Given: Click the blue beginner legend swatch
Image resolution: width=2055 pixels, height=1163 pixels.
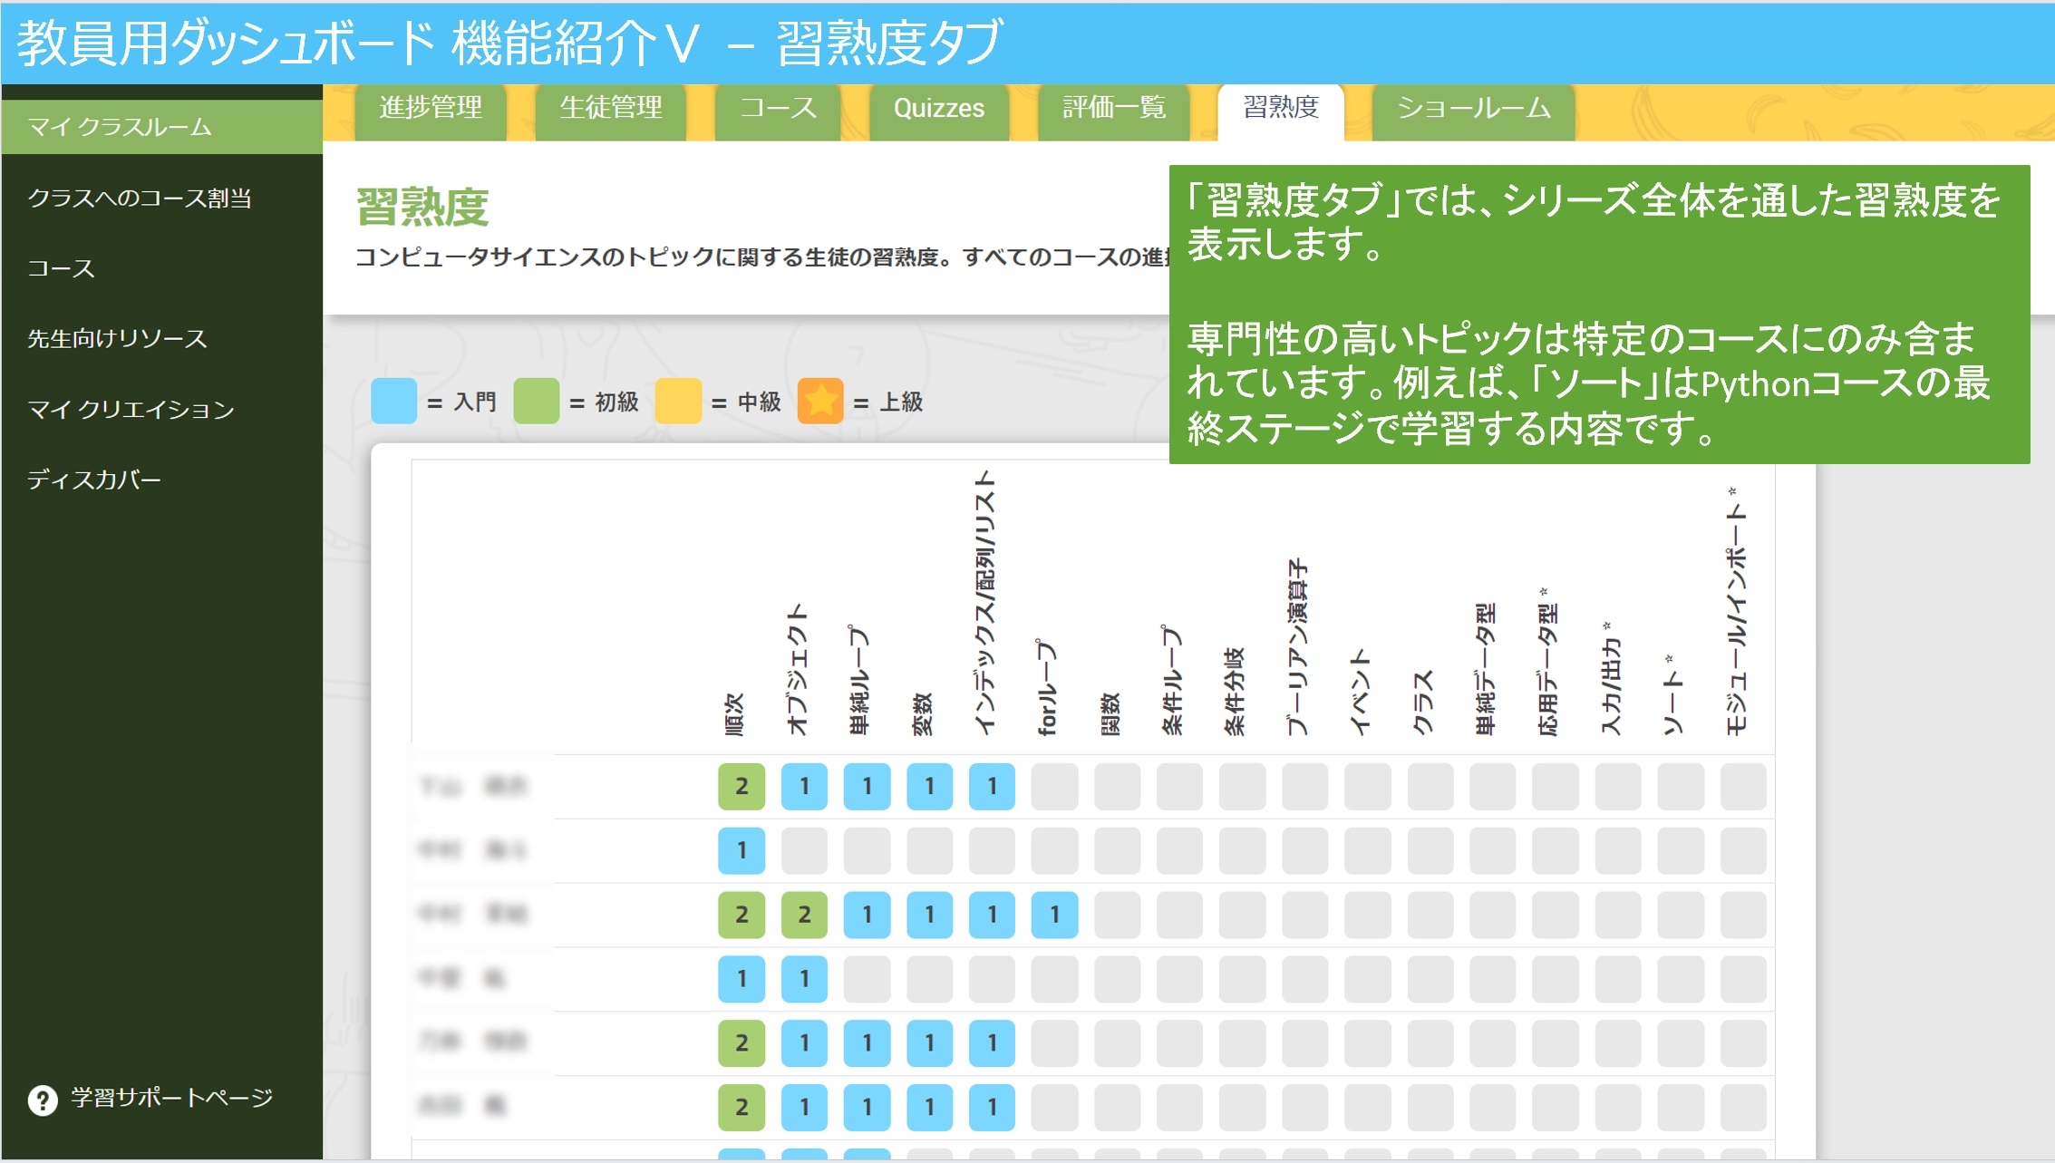Looking at the screenshot, I should point(393,401).
